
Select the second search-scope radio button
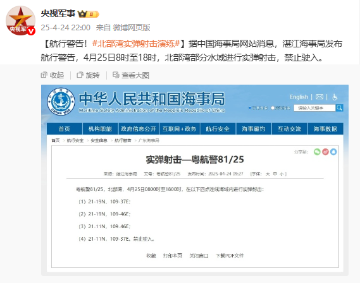273,108
